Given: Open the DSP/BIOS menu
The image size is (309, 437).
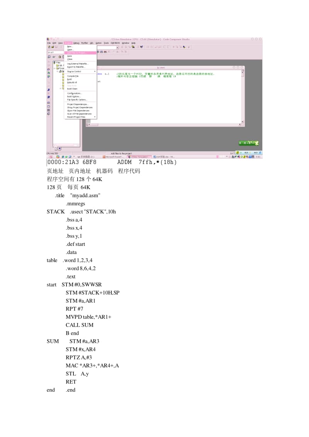Looking at the screenshot, I should 115,43.
